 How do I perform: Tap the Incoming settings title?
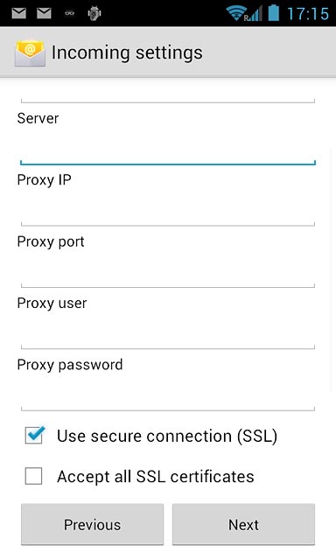point(127,52)
